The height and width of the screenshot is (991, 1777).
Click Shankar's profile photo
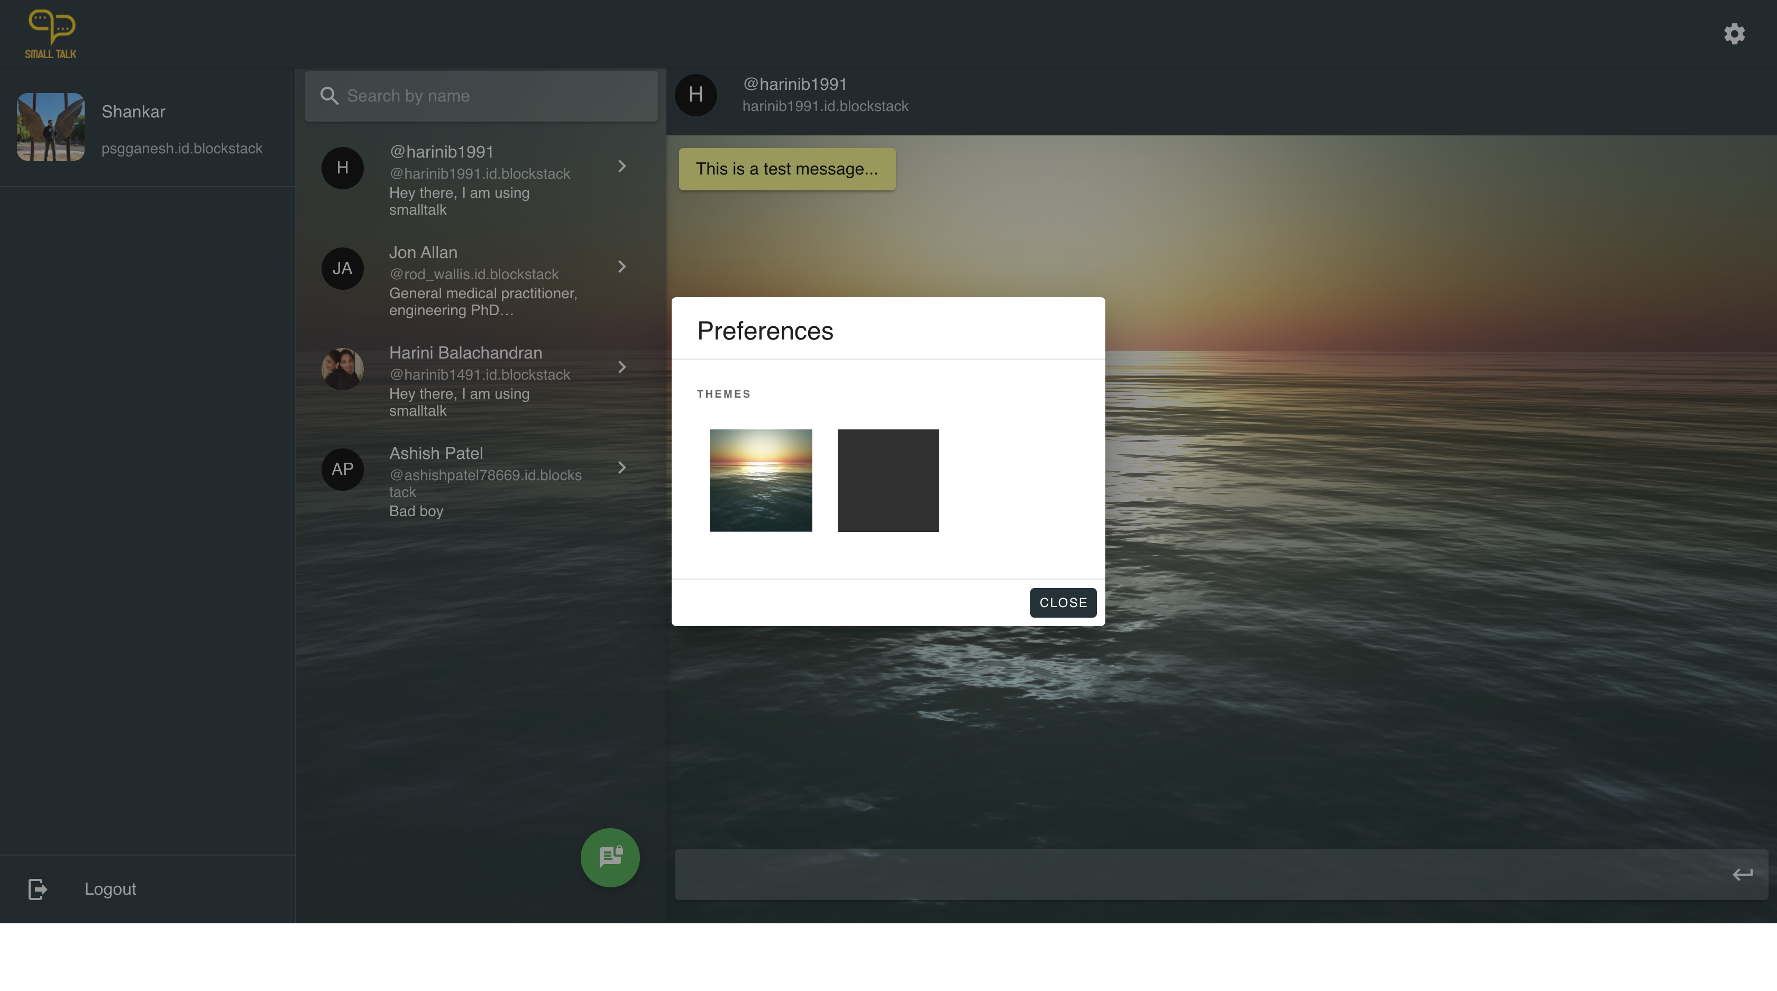pyautogui.click(x=51, y=127)
